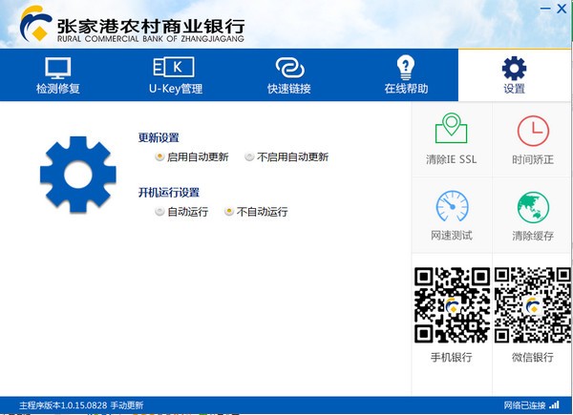The height and width of the screenshot is (415, 573).
Task: Click the 张家港农村商业银行 title
Action: click(x=151, y=26)
